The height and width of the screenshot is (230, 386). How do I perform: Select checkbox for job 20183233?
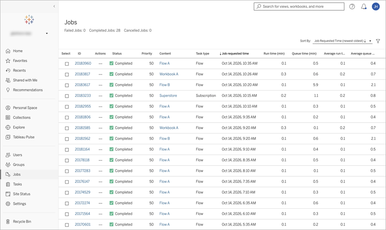point(67,96)
